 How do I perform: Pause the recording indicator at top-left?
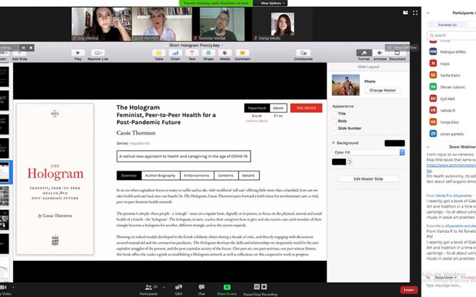point(23,48)
